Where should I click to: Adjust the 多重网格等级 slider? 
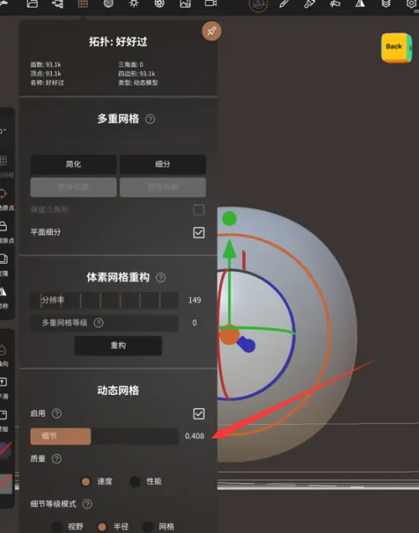tap(104, 323)
